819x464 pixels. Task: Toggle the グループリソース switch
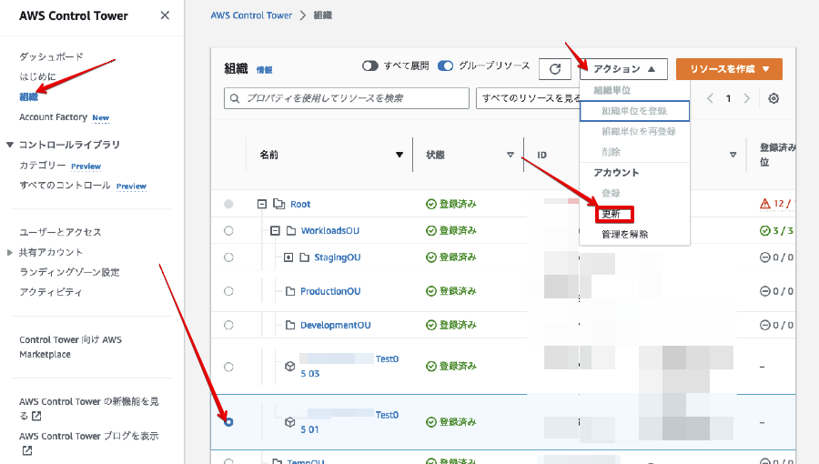(x=445, y=66)
